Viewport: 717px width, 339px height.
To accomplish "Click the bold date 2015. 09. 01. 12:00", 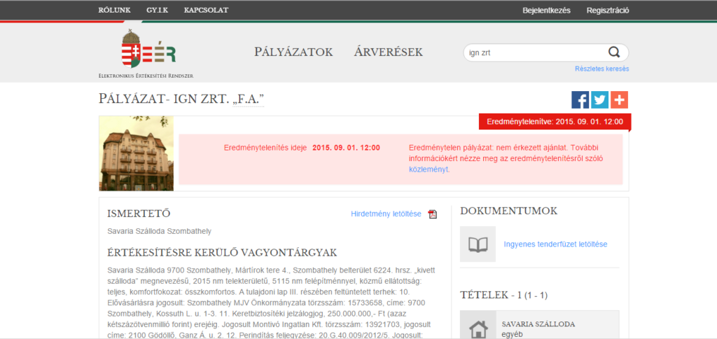I will click(346, 148).
